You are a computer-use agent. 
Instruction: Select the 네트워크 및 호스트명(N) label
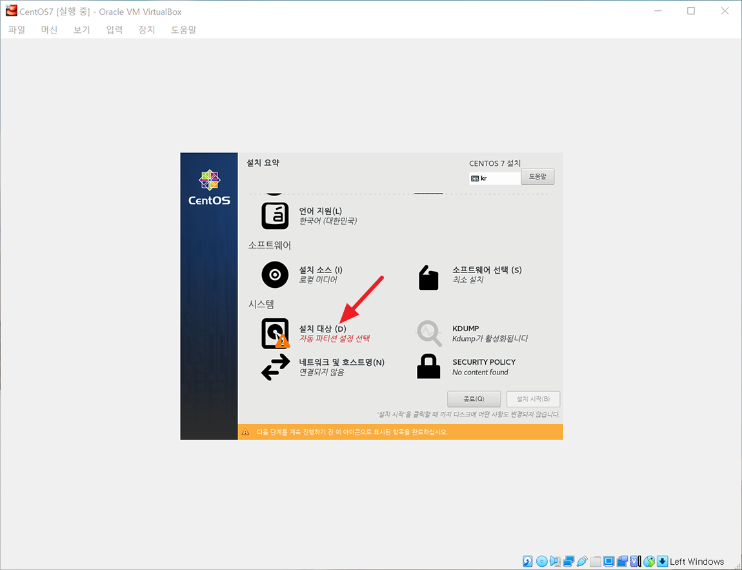(342, 362)
